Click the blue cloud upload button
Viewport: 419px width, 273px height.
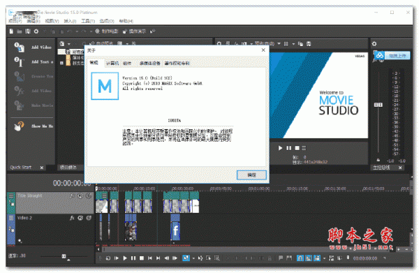pos(392,56)
